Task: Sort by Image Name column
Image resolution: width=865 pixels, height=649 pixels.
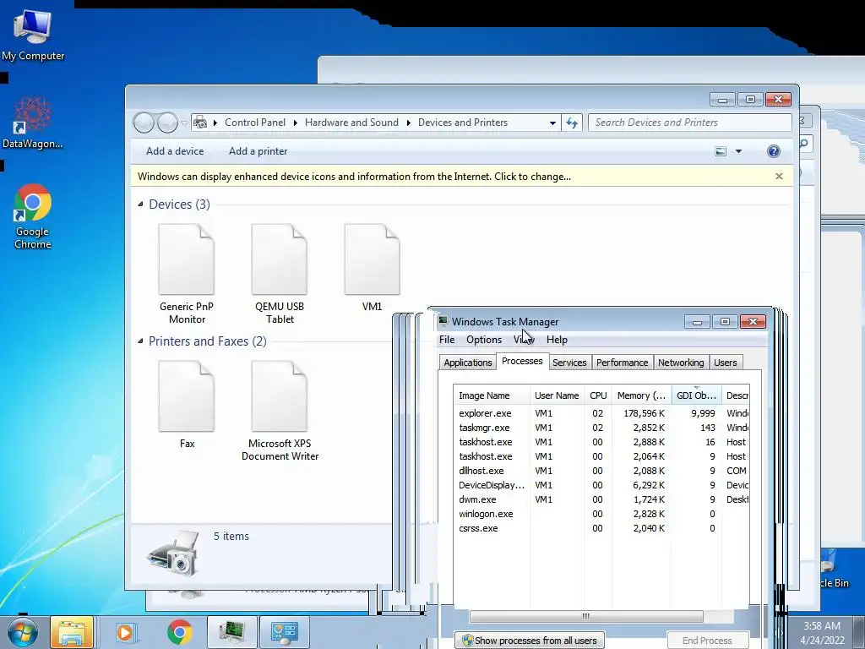Action: [492, 395]
